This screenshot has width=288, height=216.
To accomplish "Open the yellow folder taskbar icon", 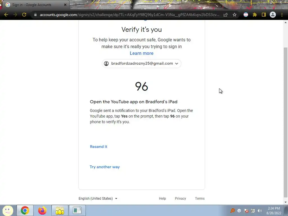I will click(x=60, y=210).
